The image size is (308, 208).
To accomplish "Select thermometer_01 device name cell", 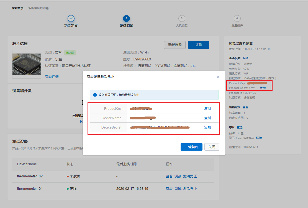I will (30, 189).
